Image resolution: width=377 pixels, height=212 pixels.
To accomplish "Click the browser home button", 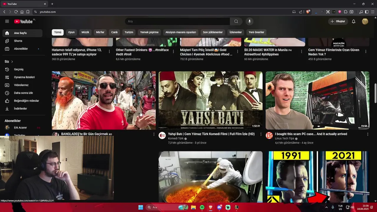I will pyautogui.click(x=22, y=12).
